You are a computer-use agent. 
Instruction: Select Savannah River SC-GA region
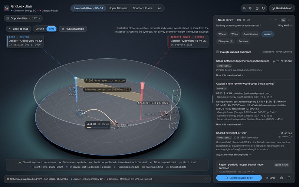coord(88,8)
